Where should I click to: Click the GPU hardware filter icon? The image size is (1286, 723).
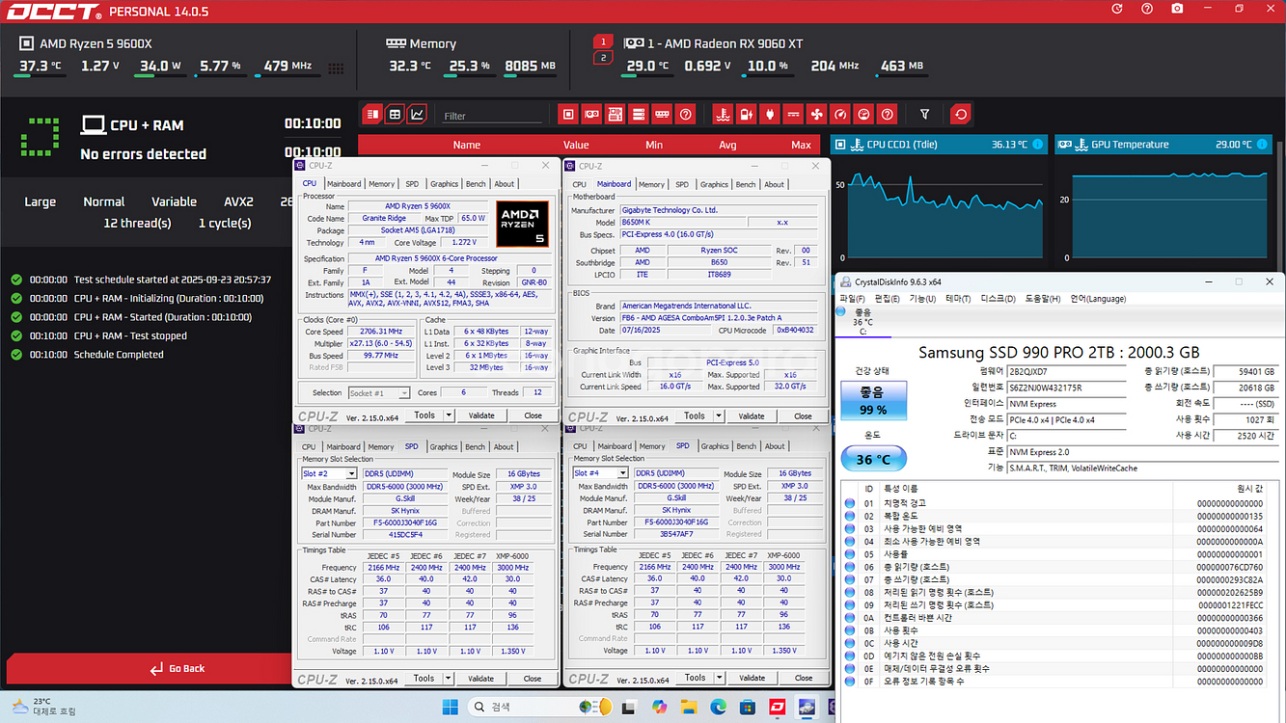tap(591, 114)
